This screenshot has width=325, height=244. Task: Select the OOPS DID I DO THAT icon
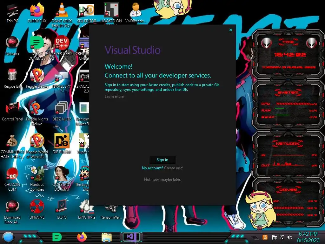tap(62, 179)
